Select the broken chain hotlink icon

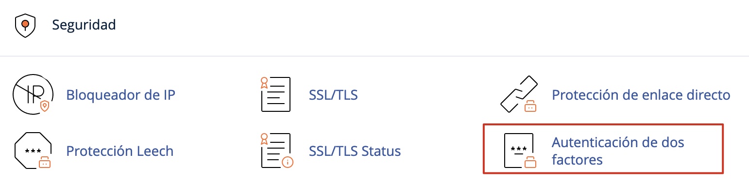pos(519,94)
